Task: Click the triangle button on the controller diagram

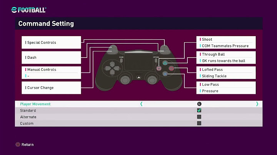Action: [x=165, y=63]
